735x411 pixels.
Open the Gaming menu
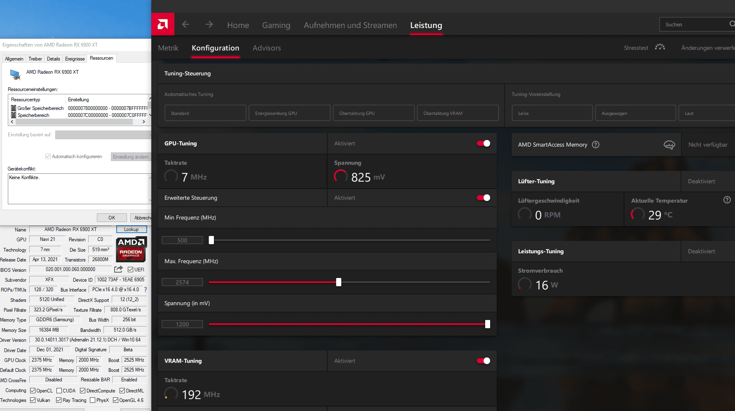[x=276, y=25]
